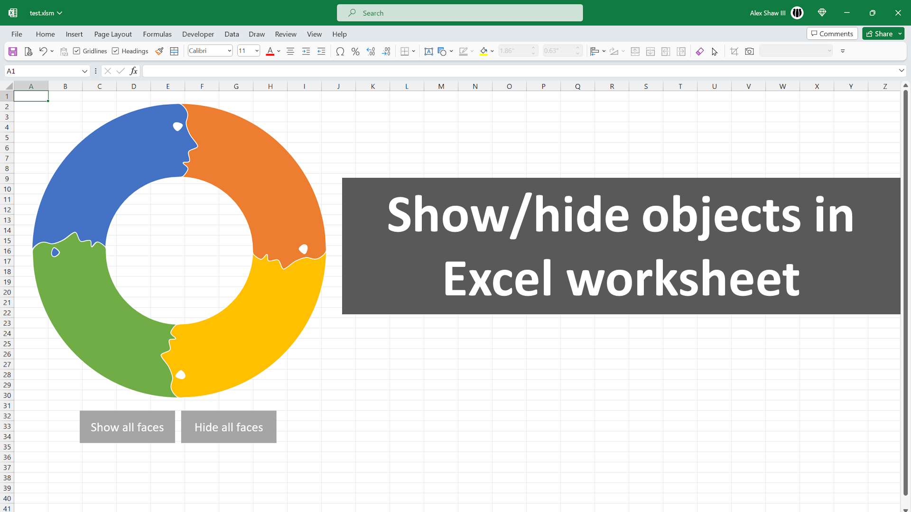Screen dimensions: 911x512
Task: Take a screenshot using the camera icon
Action: coord(750,51)
